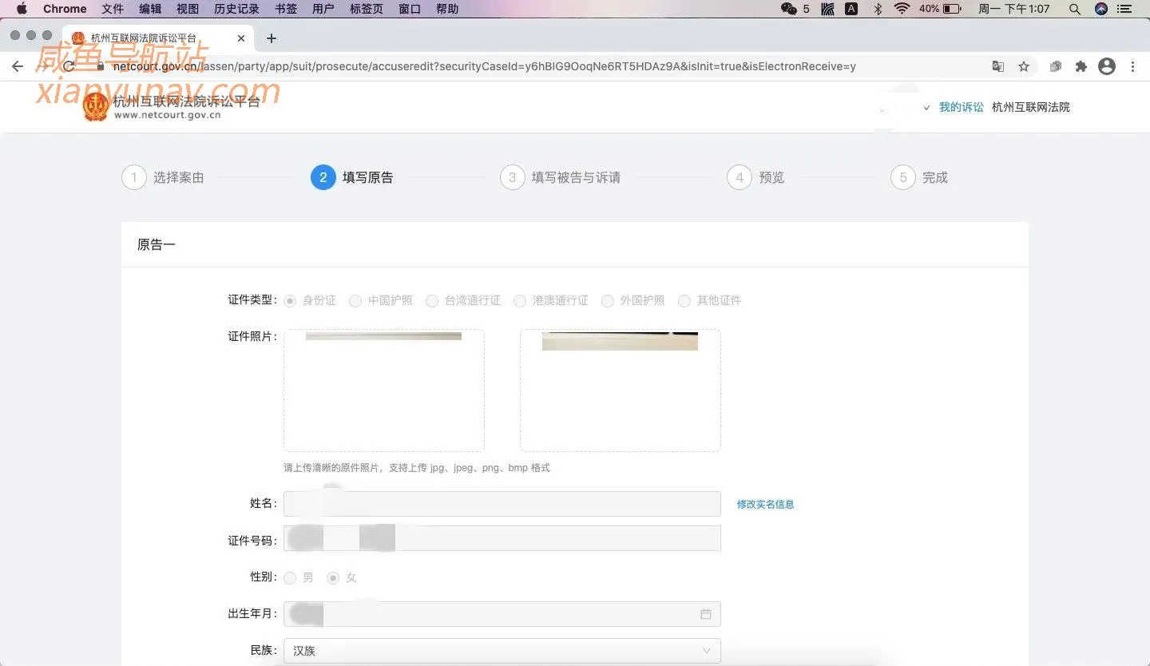Click inside the 姓名 input field
The width and height of the screenshot is (1150, 666).
point(502,503)
